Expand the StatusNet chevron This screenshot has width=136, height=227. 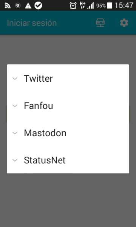[x=15, y=160]
